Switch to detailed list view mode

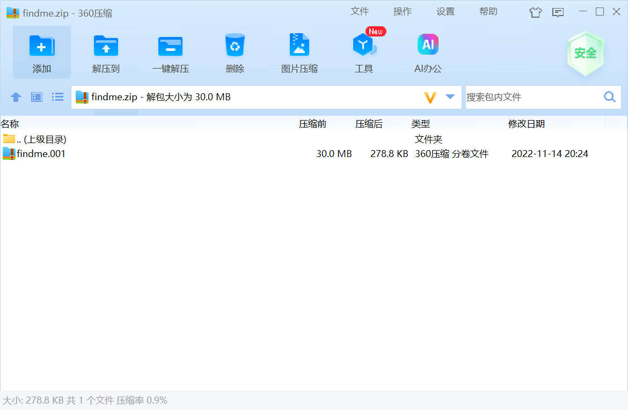coord(57,97)
